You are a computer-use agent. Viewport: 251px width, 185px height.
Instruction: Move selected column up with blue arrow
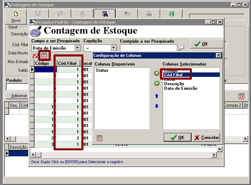pos(156,96)
